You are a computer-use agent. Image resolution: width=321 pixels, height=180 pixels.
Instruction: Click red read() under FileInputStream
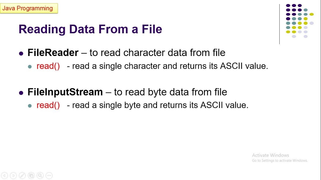(x=48, y=105)
